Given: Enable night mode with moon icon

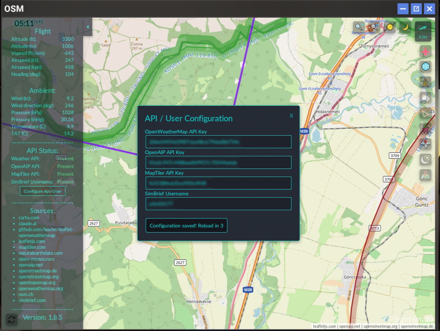Looking at the screenshot, I should (x=405, y=27).
